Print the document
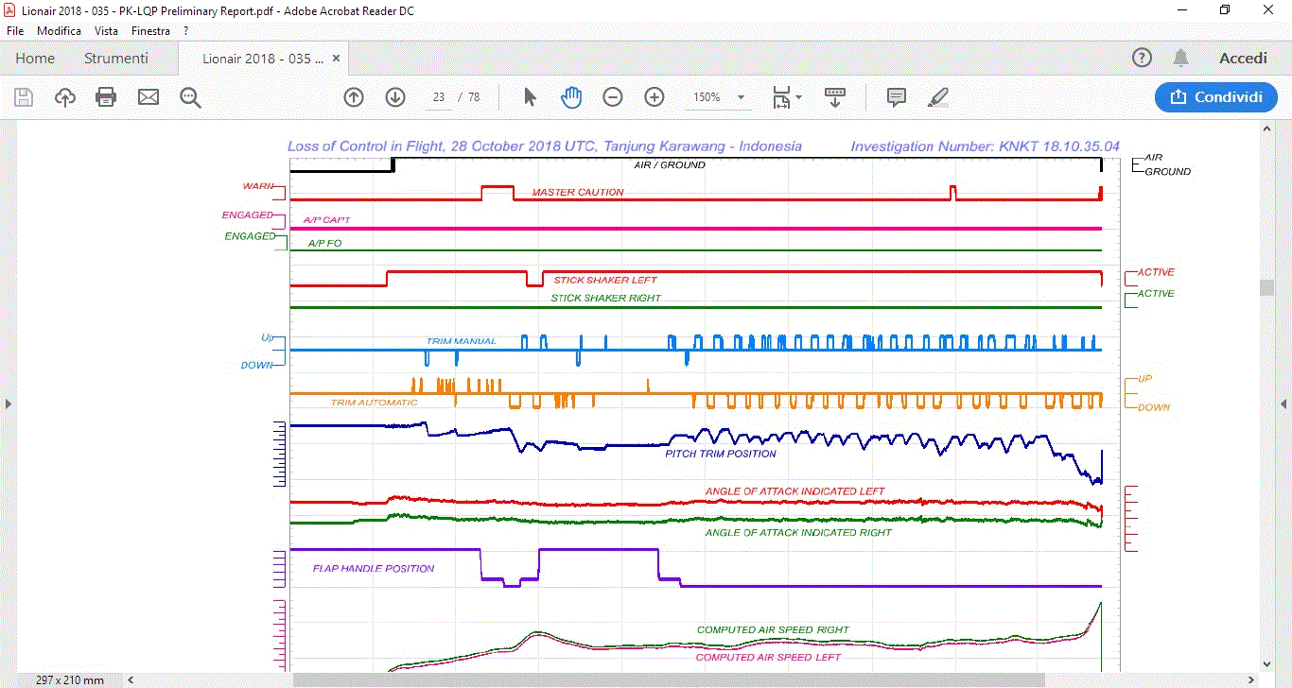This screenshot has height=688, width=1292. [106, 97]
